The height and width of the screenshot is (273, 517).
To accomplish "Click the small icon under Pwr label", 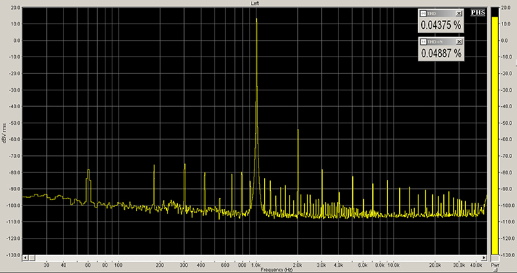I will point(495,270).
